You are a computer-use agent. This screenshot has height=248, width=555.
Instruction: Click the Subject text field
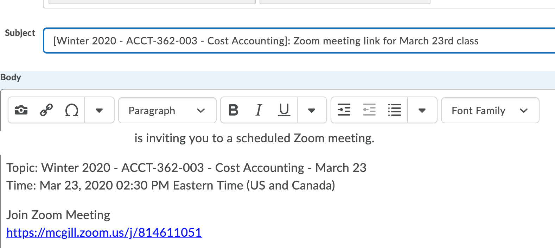299,41
